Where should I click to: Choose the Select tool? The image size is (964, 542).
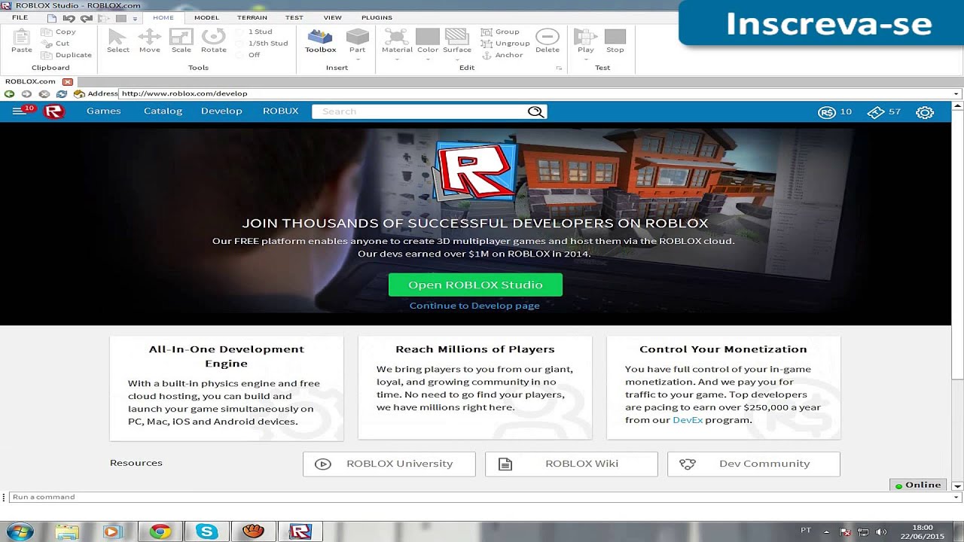[x=117, y=41]
